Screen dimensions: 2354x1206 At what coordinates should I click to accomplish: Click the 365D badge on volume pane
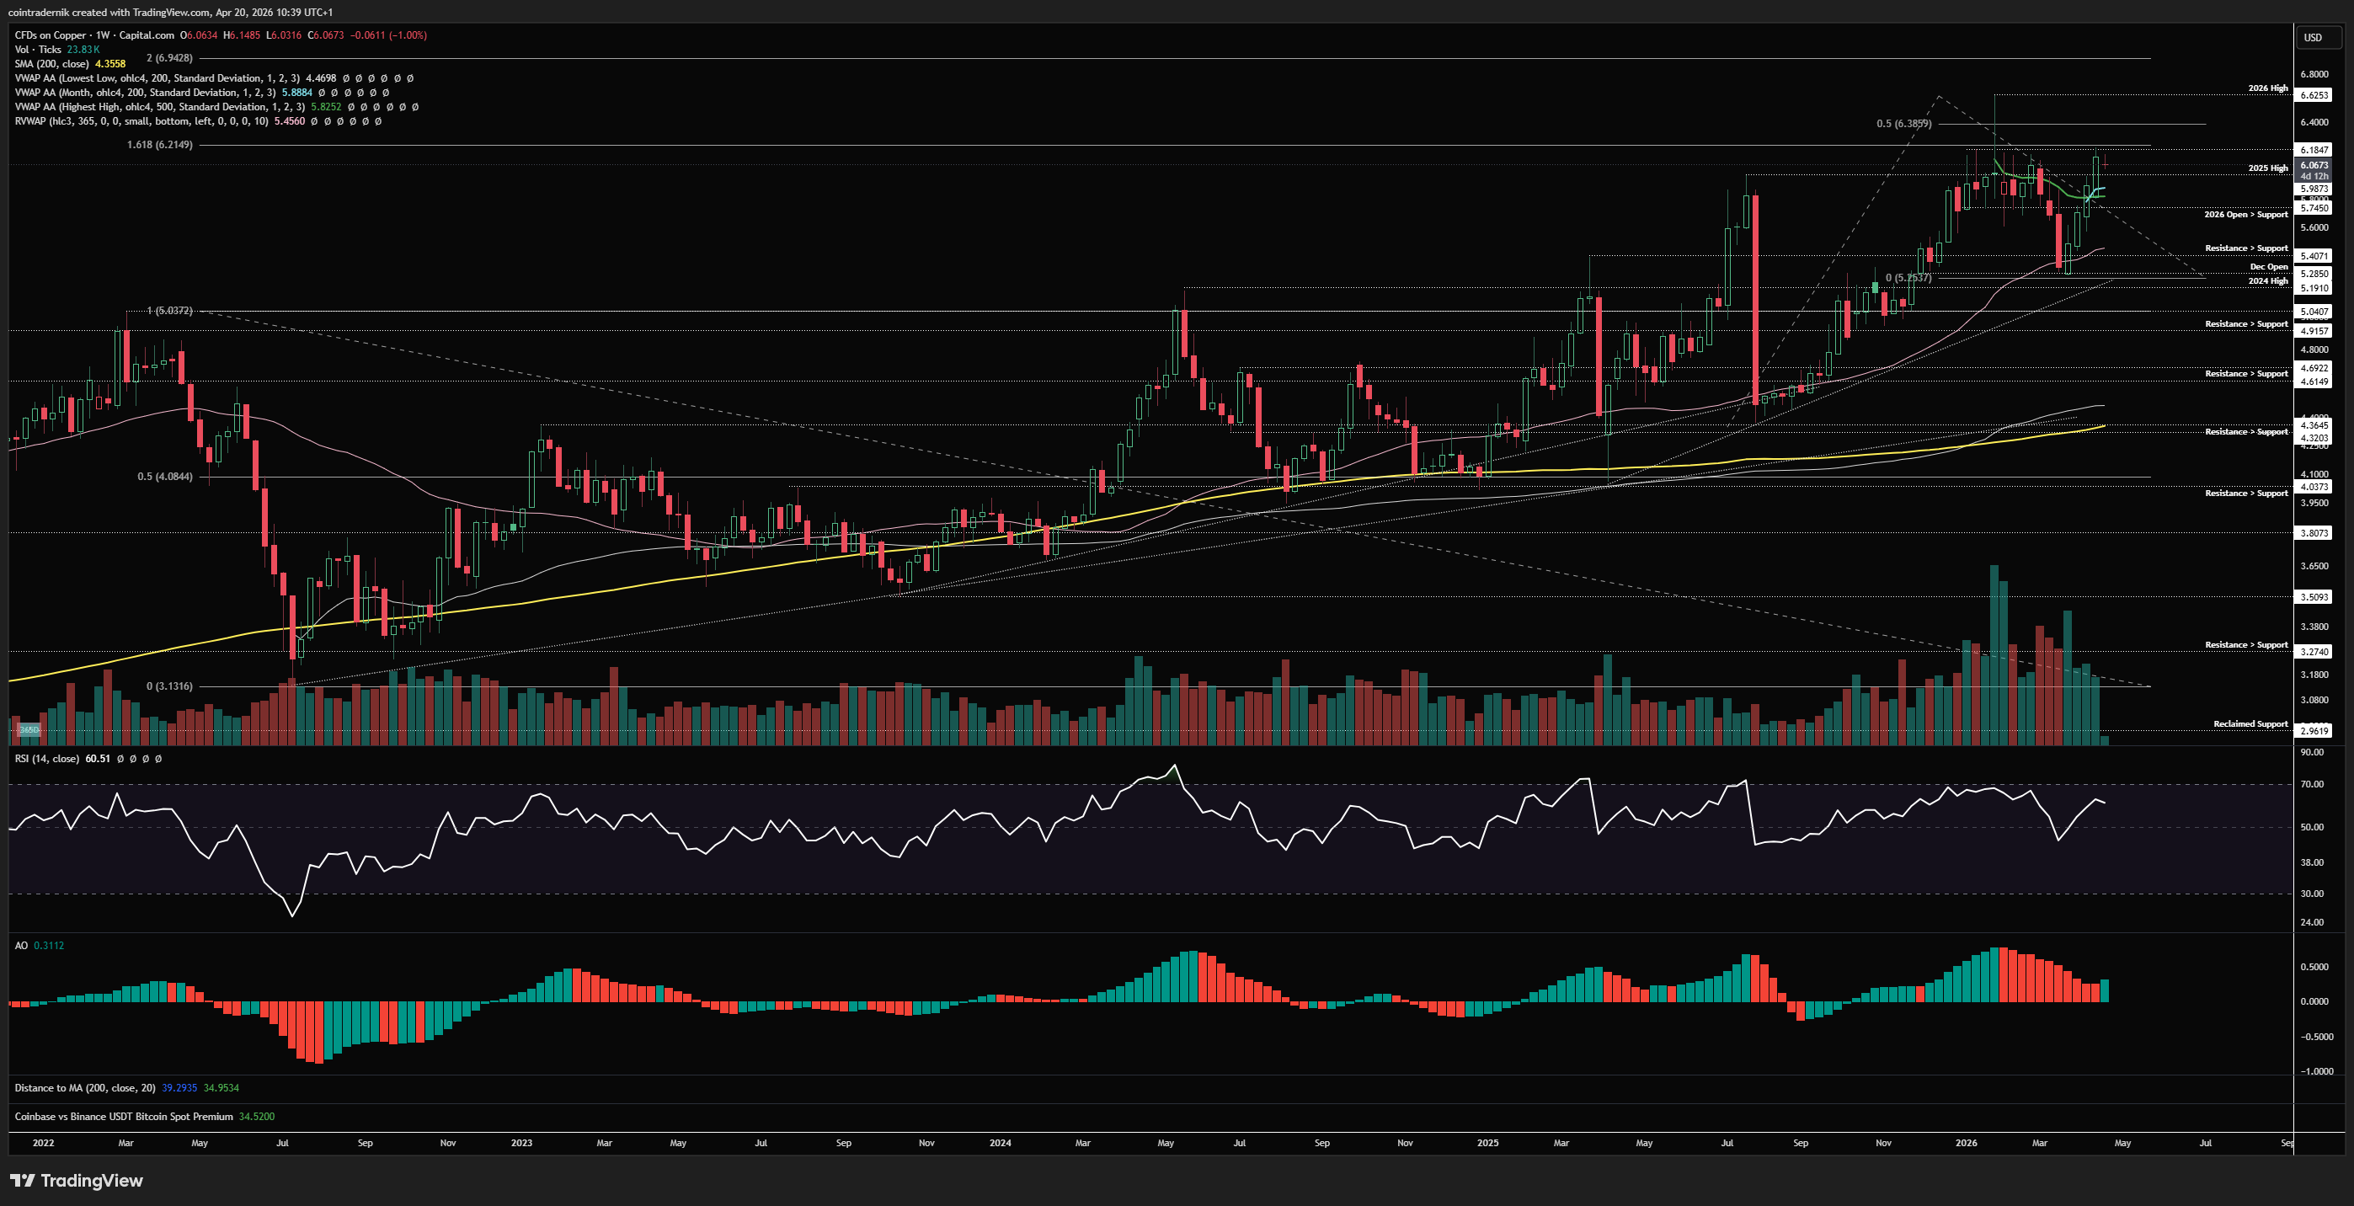click(x=29, y=729)
